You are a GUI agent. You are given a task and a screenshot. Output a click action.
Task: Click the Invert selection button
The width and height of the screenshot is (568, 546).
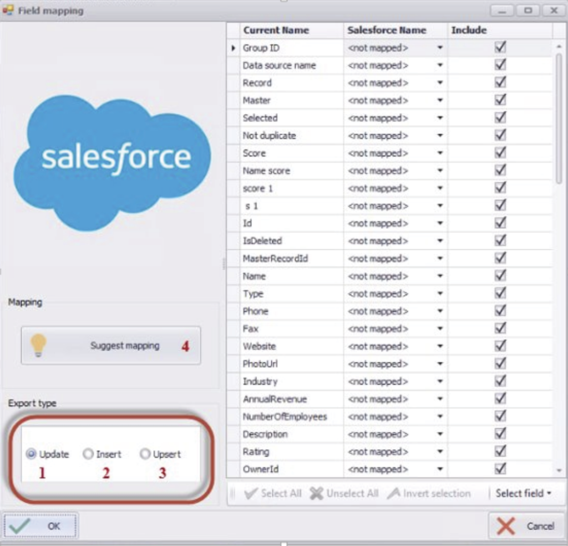tap(429, 493)
